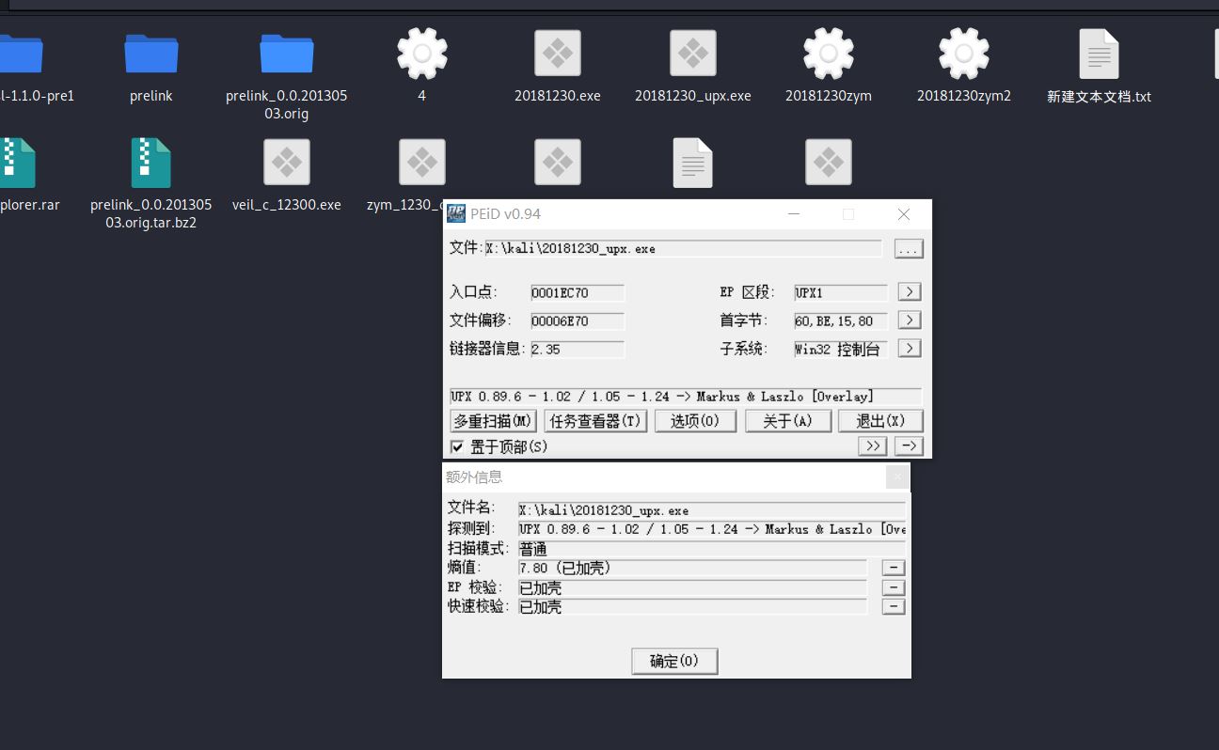Screen dimensions: 1219x750
Task: Click the 链接器信息 field showing 2.35
Action: (x=578, y=350)
